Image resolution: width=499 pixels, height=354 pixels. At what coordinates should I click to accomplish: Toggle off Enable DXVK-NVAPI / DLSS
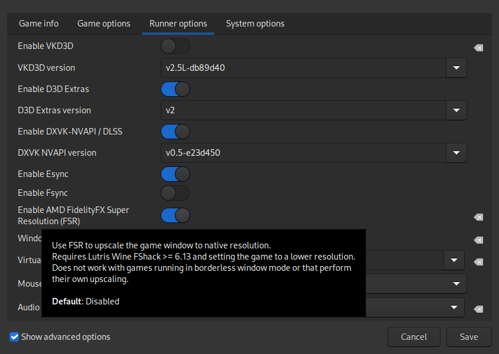tap(175, 132)
